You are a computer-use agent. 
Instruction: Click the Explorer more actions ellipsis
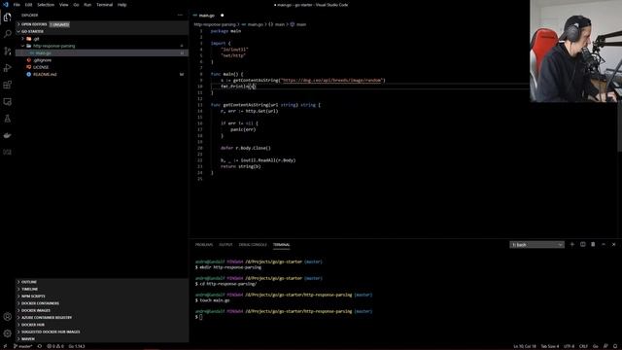tap(180, 16)
